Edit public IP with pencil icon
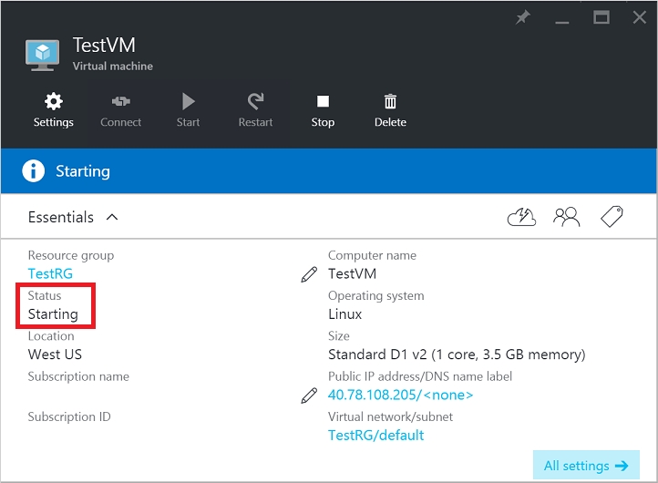Image resolution: width=658 pixels, height=483 pixels. coord(309,396)
